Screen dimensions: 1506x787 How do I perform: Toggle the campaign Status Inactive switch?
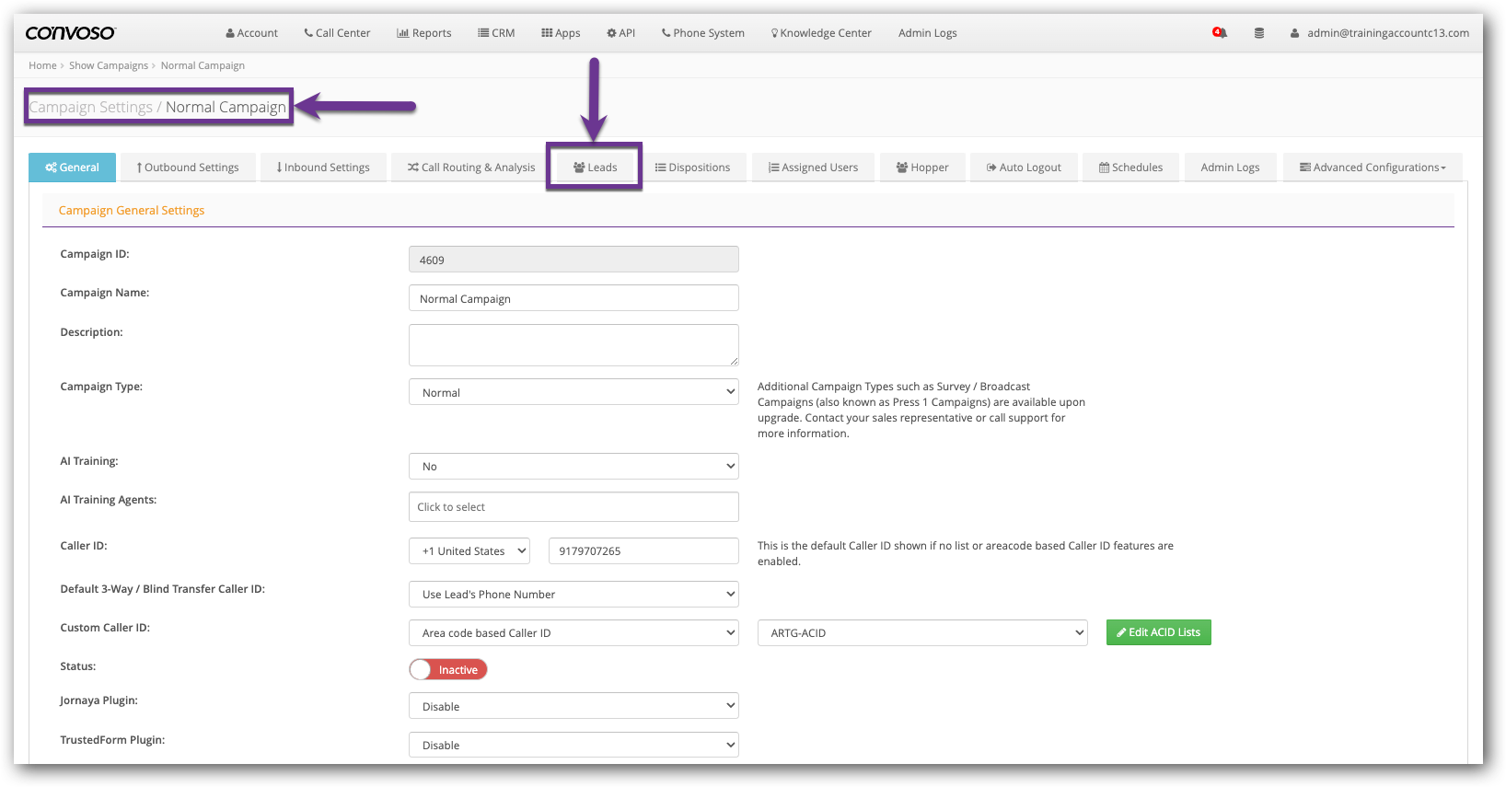click(448, 669)
